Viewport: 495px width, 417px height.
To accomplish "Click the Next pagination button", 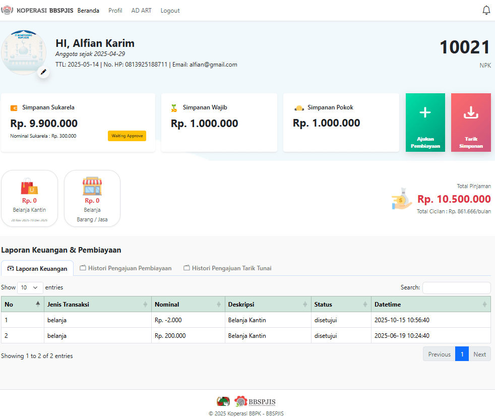I will [x=479, y=354].
